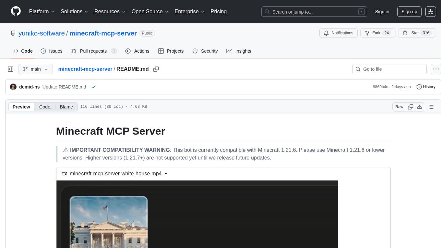Select the Blame view
This screenshot has height=248, width=441.
tap(66, 107)
